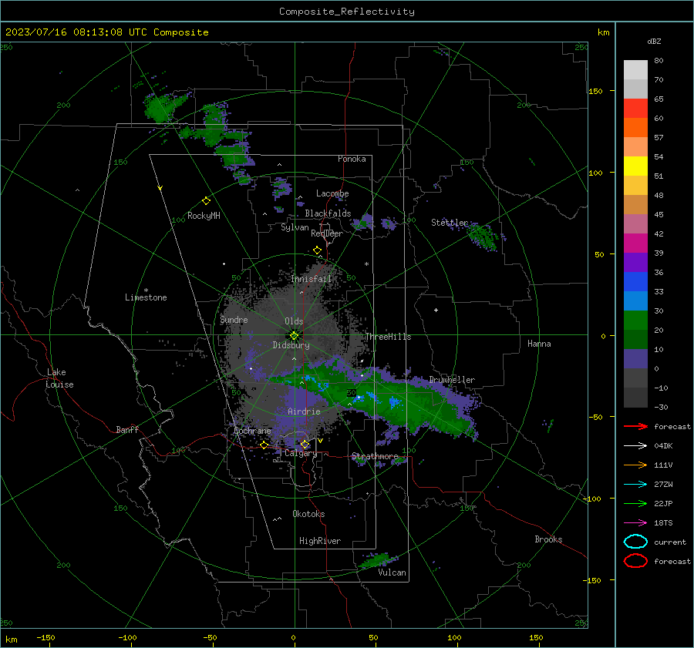The image size is (694, 648).
Task: Click the Airdrie city label
Action: [304, 411]
